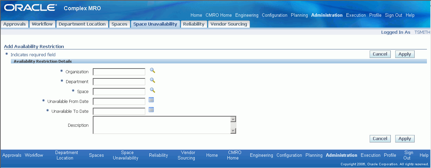This screenshot has width=431, height=168.
Task: Open Space Unavailability in the footer navigation
Action: click(126, 155)
